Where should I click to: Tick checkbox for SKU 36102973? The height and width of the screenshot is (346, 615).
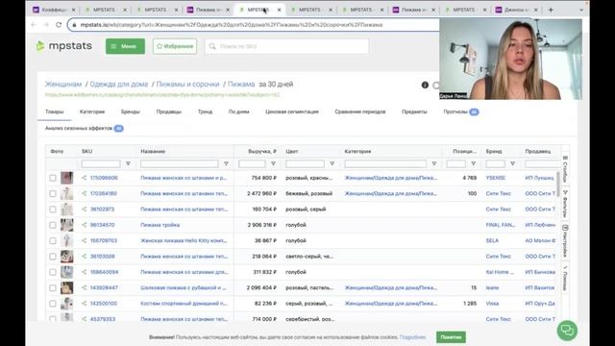[53, 210]
